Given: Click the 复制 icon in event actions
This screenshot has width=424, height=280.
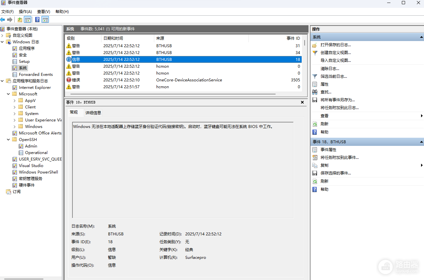Looking at the screenshot, I should (315, 165).
